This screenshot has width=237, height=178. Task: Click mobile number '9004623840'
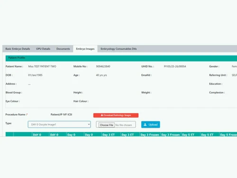click(x=103, y=66)
